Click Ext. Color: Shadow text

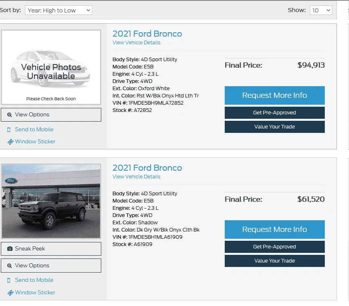pos(135,223)
